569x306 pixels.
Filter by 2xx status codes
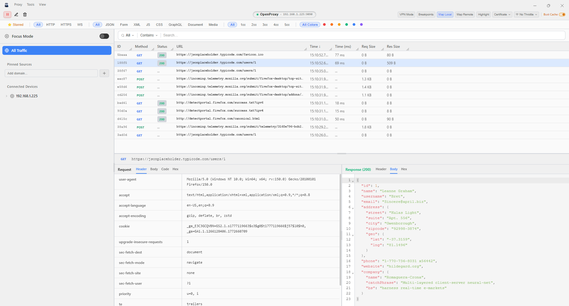click(254, 25)
